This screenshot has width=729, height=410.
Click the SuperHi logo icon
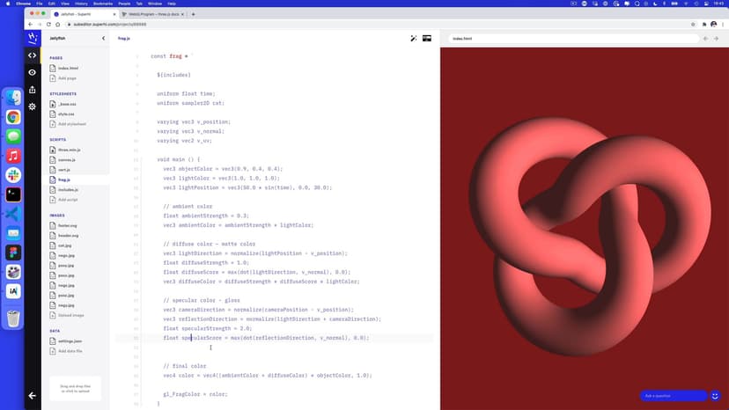pyautogui.click(x=33, y=38)
